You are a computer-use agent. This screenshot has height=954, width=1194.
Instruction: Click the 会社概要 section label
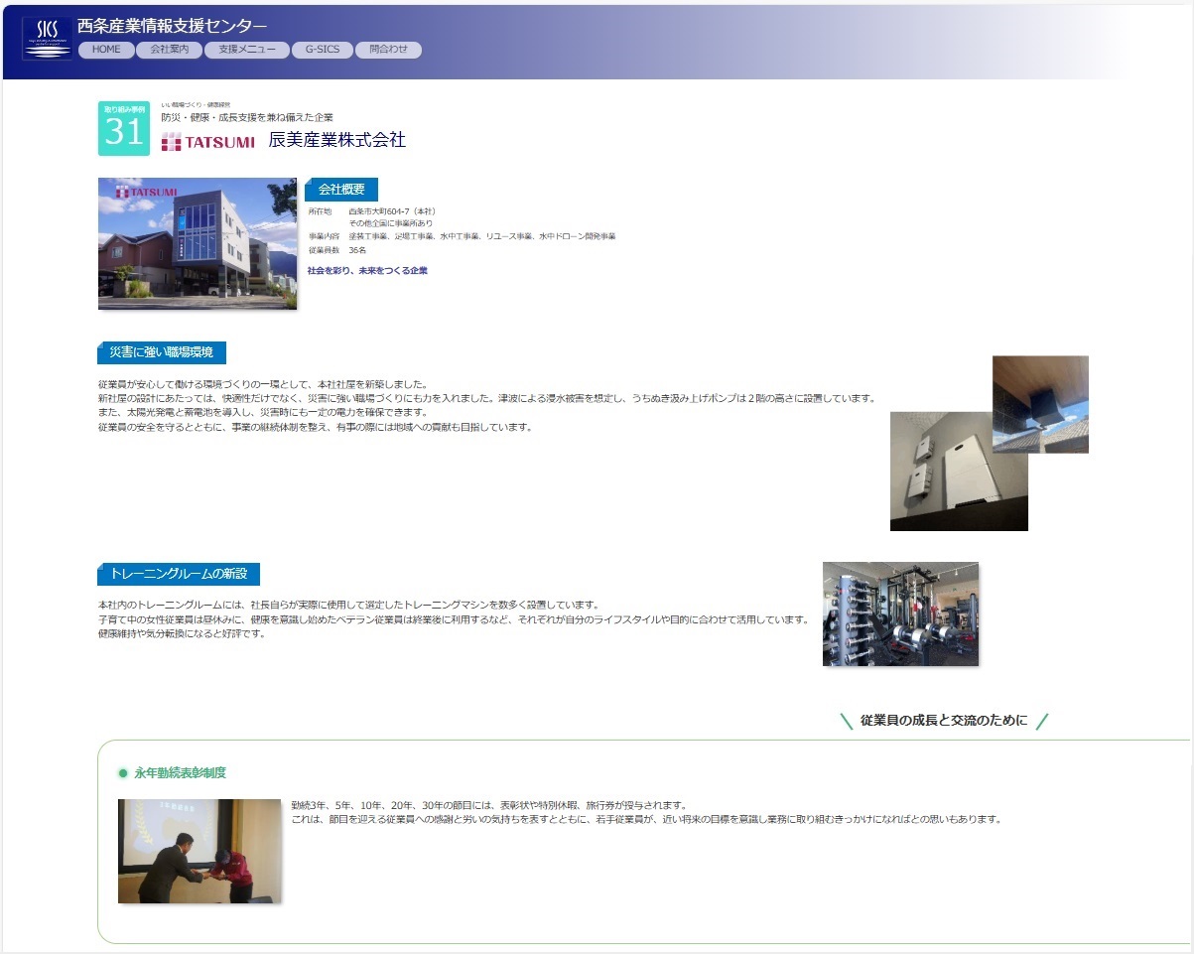pyautogui.click(x=341, y=191)
